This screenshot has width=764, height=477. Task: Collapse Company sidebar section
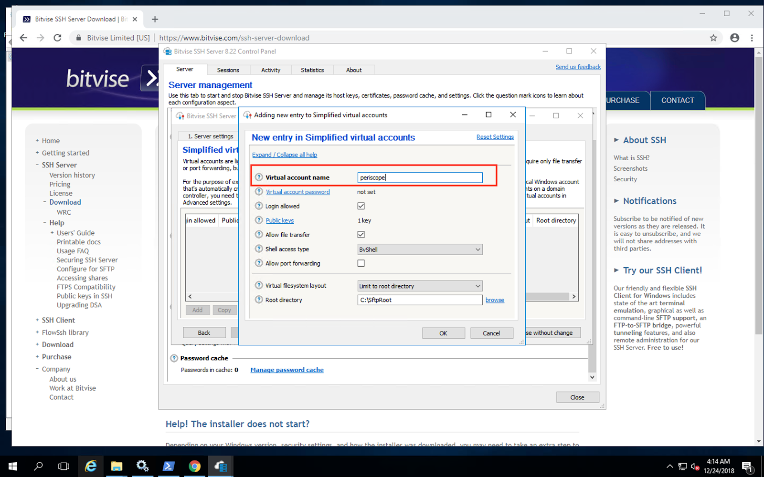[x=37, y=369]
